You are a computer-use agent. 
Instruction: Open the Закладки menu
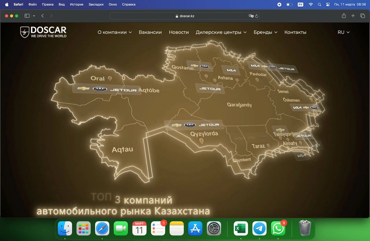96,4
